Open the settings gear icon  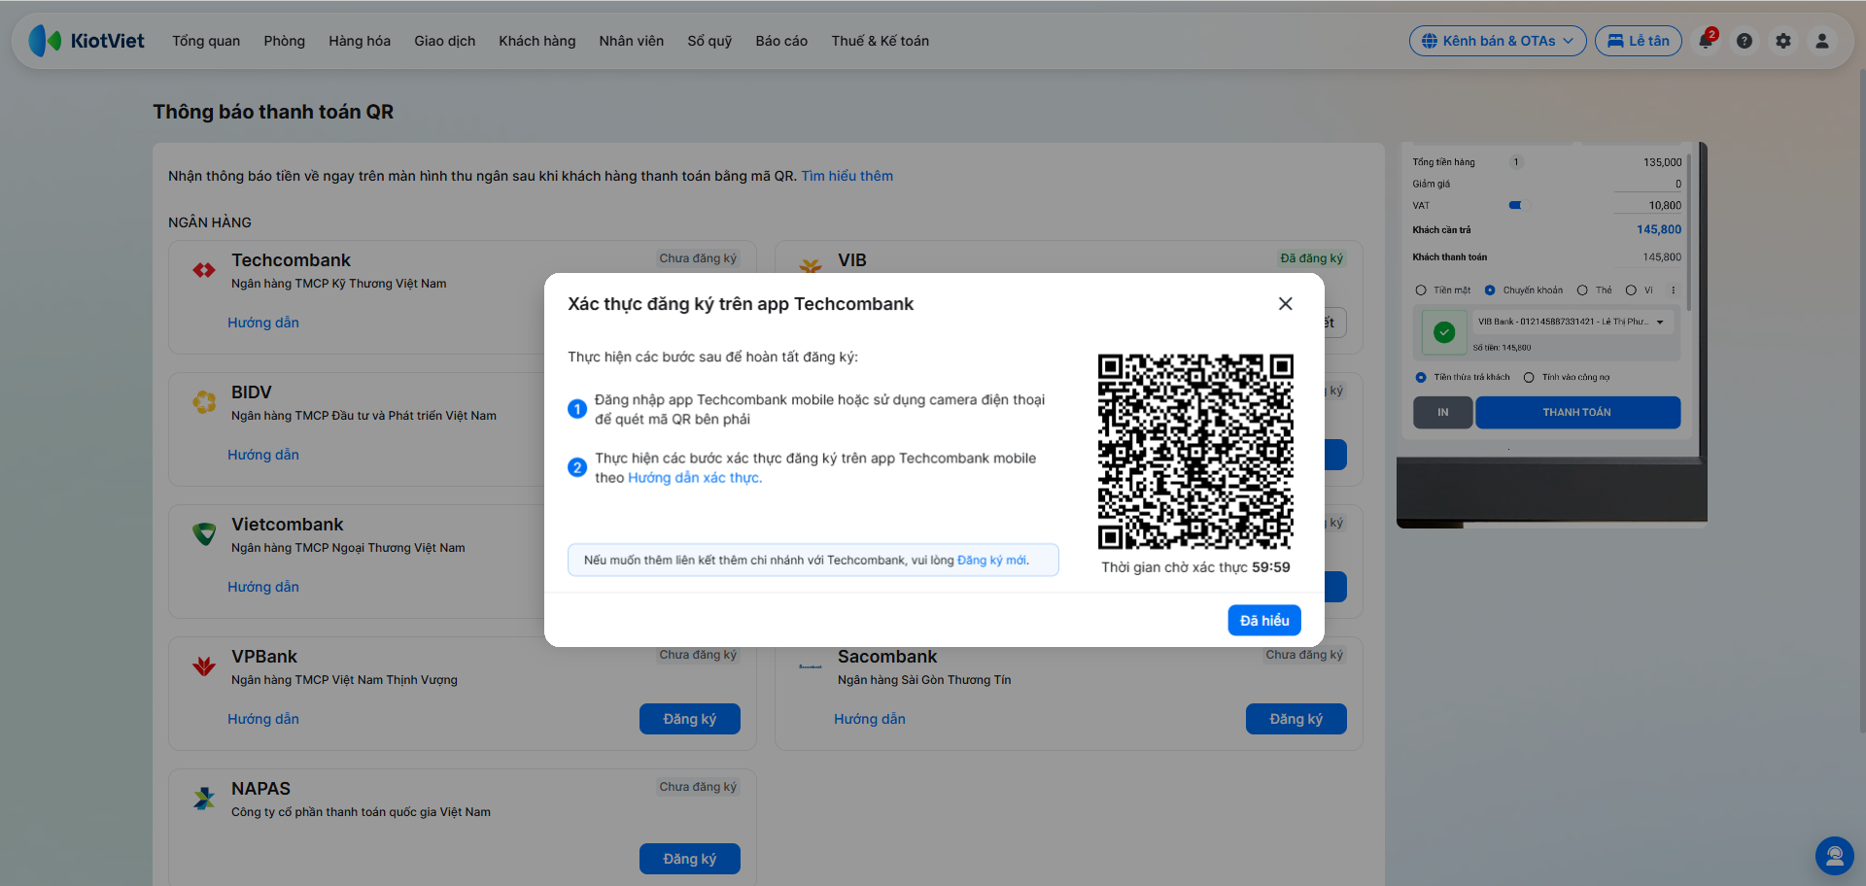pos(1783,41)
